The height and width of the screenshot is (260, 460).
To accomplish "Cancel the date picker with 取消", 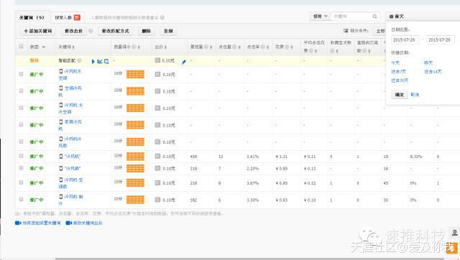I will click(415, 95).
